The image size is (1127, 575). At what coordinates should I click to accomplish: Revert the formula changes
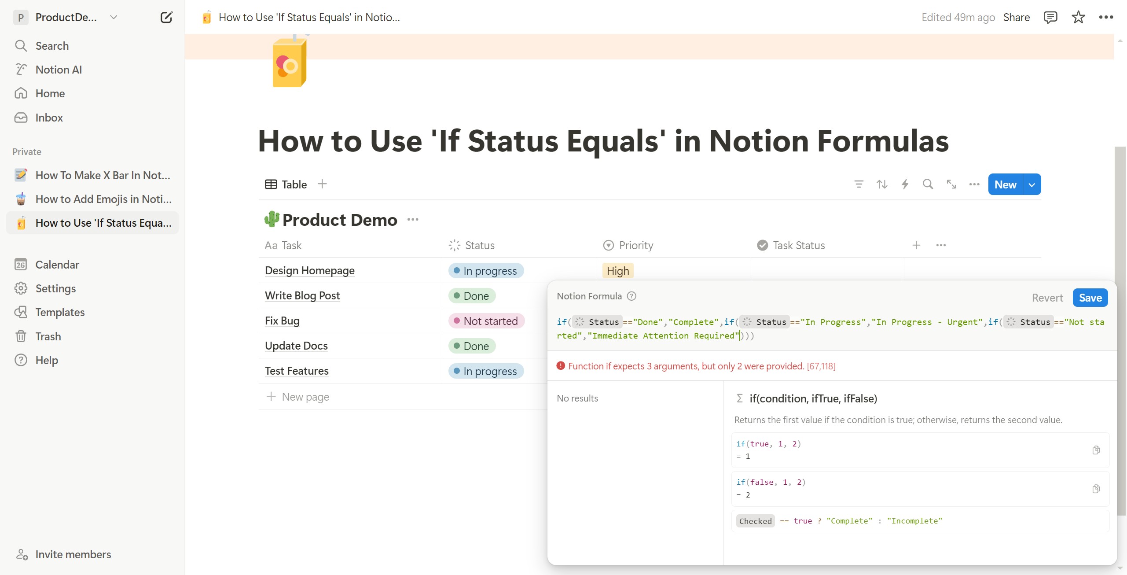1047,298
